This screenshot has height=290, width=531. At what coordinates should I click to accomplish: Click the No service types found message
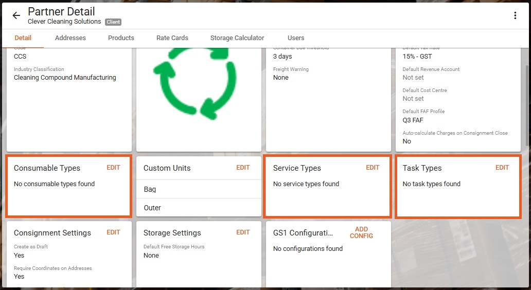coord(306,184)
